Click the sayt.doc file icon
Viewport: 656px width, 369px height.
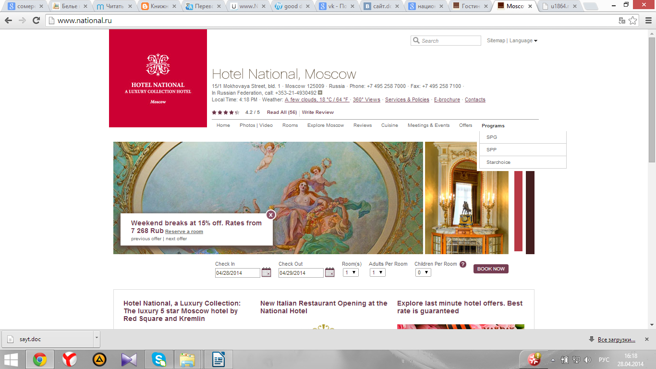pyautogui.click(x=10, y=339)
